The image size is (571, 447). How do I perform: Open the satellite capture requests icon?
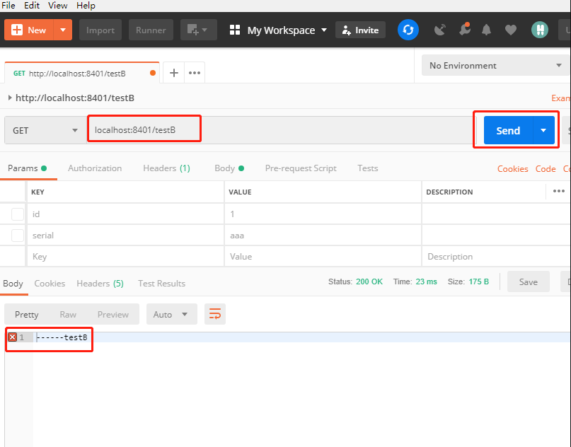pyautogui.click(x=440, y=30)
